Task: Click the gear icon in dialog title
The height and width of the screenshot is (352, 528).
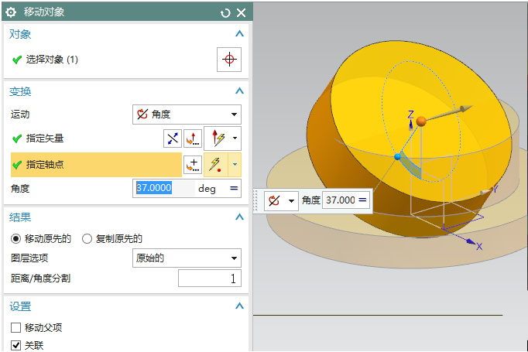Action: point(12,12)
